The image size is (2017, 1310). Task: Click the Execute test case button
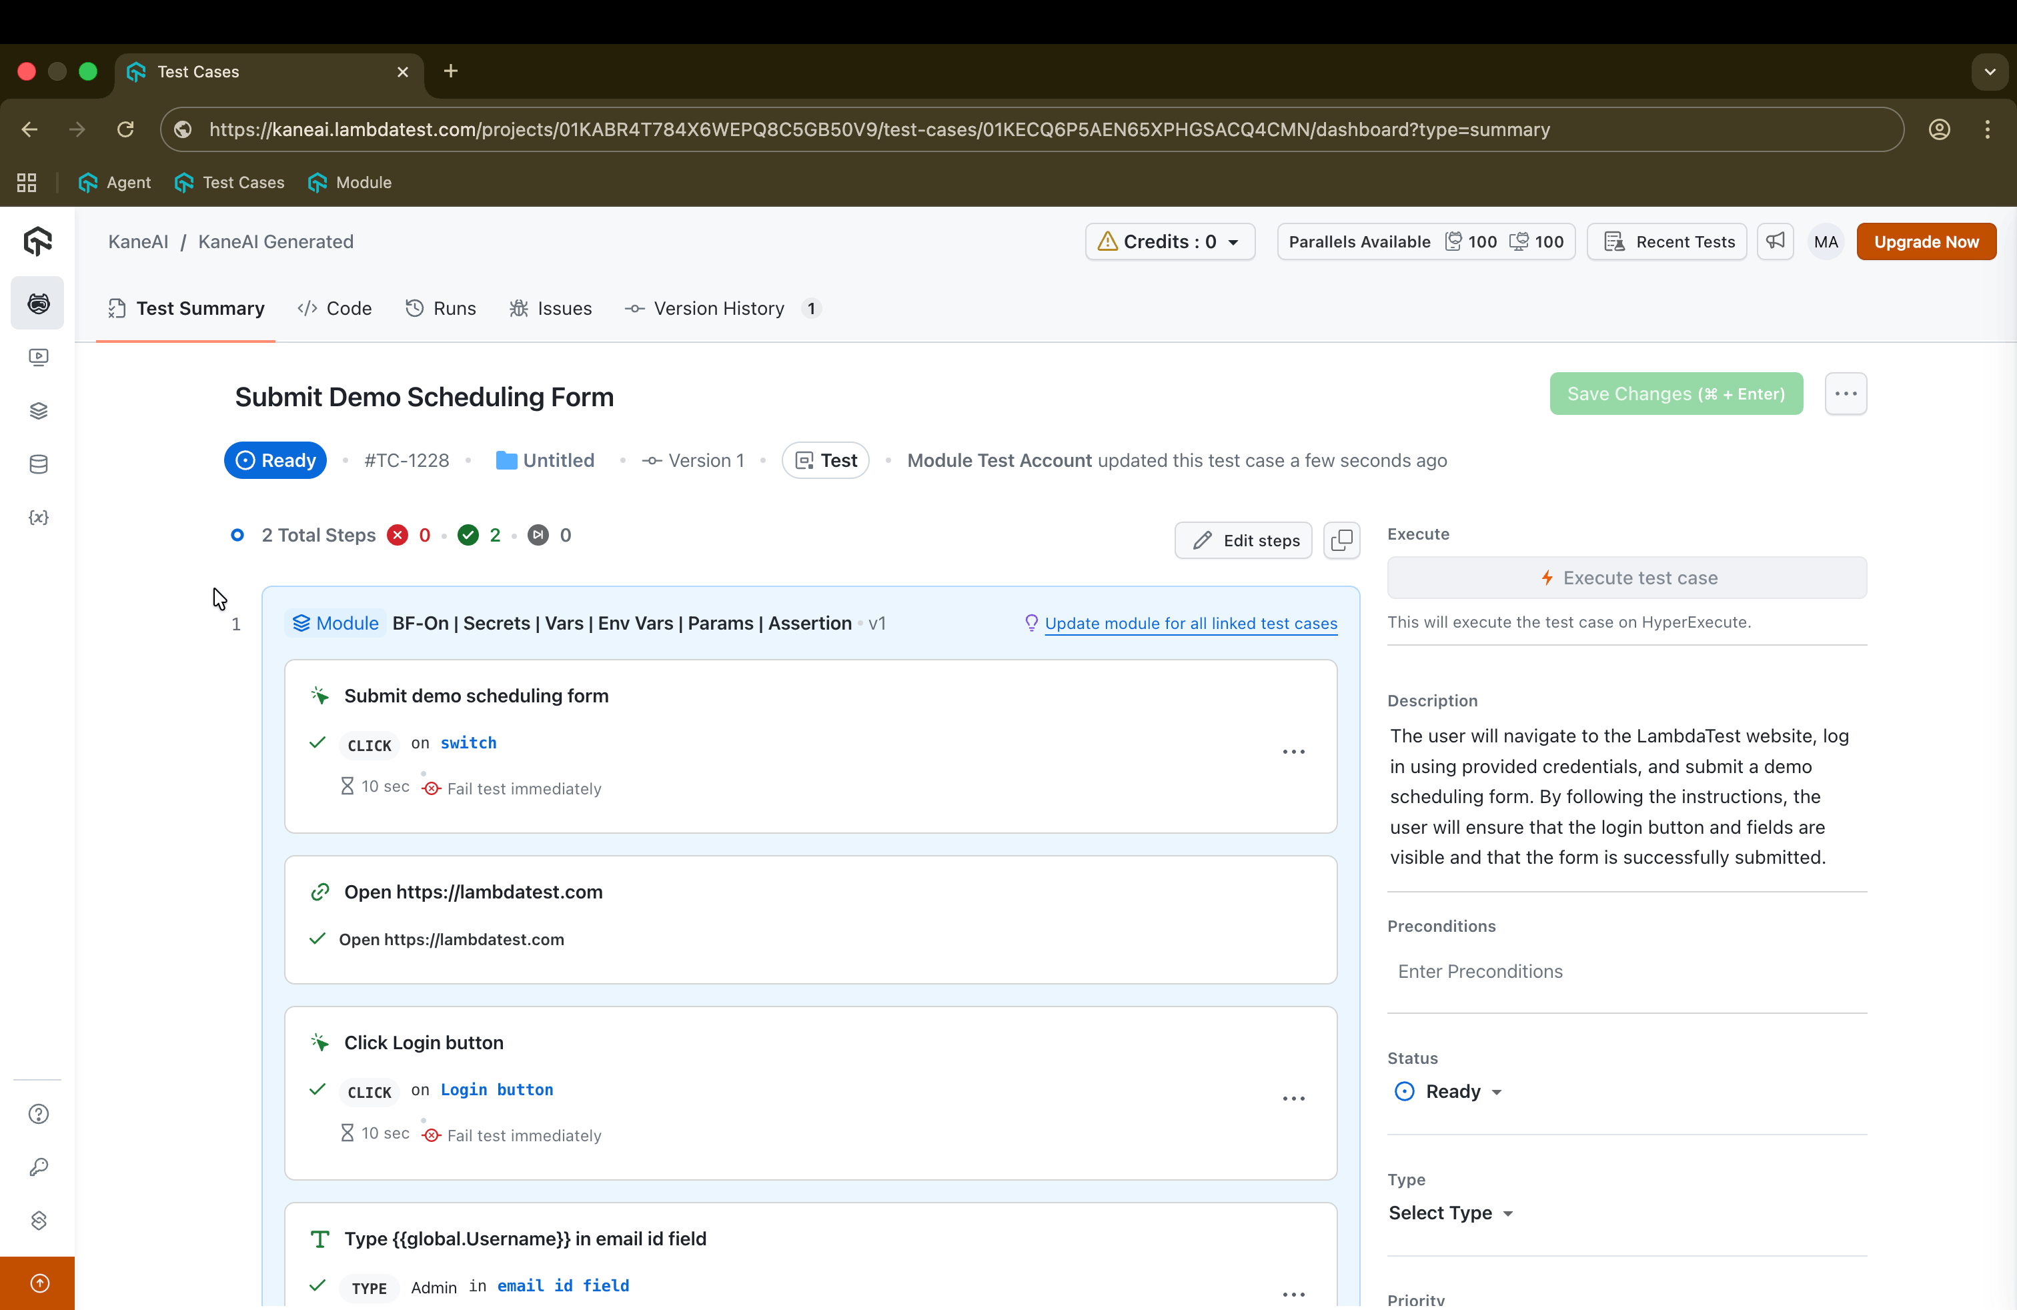(1626, 578)
